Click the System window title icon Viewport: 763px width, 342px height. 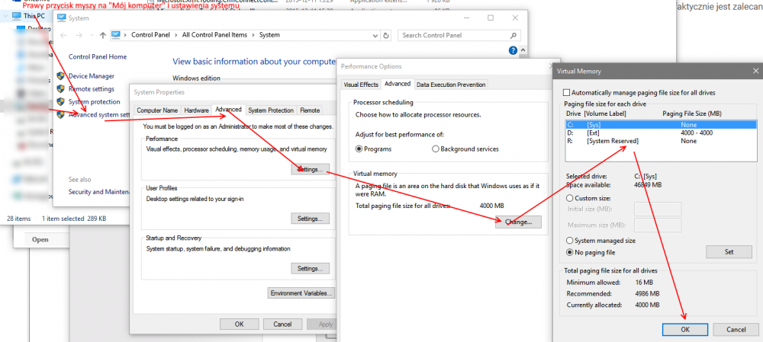pos(61,18)
